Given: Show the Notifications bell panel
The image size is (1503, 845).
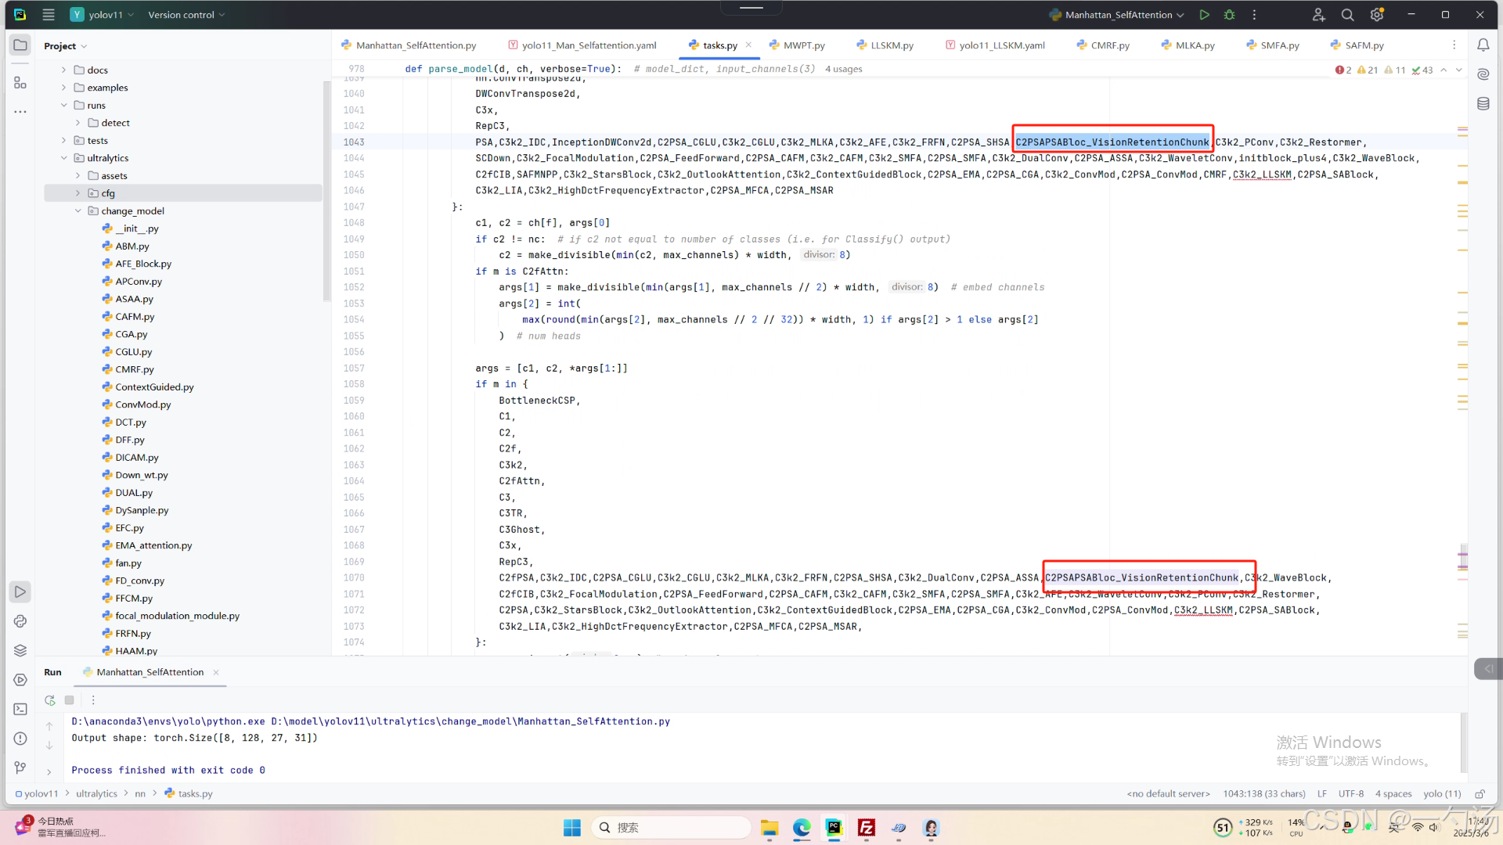Looking at the screenshot, I should tap(1483, 45).
